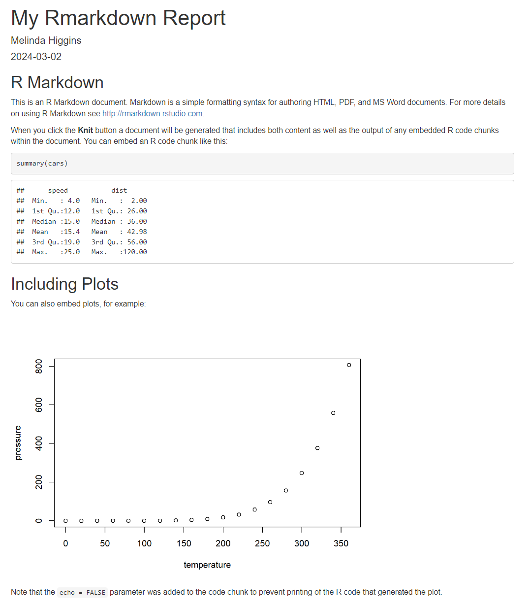Image resolution: width=529 pixels, height=608 pixels.
Task: Click the "pressure" y-axis label
Action: pos(18,442)
